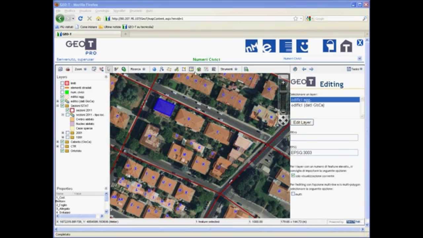The width and height of the screenshot is (423, 238).
Task: Collapse the 'Sezioni ISTAT' tree node
Action: pos(58,106)
